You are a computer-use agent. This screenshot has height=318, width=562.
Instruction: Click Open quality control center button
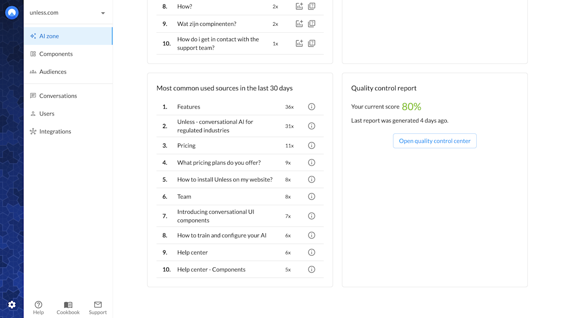(x=435, y=141)
